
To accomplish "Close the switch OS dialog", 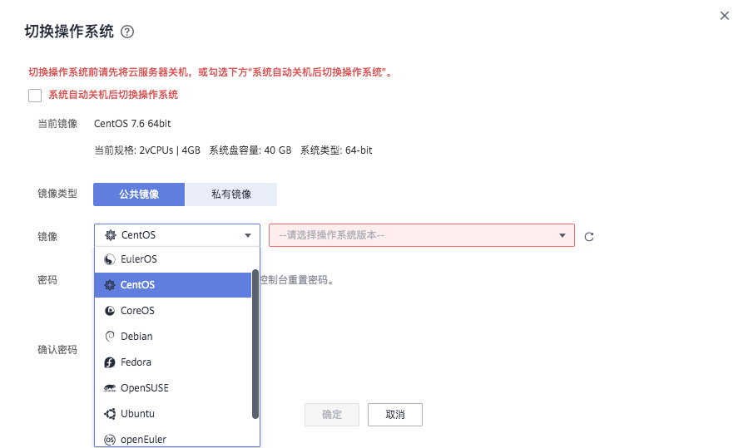I will click(x=725, y=16).
